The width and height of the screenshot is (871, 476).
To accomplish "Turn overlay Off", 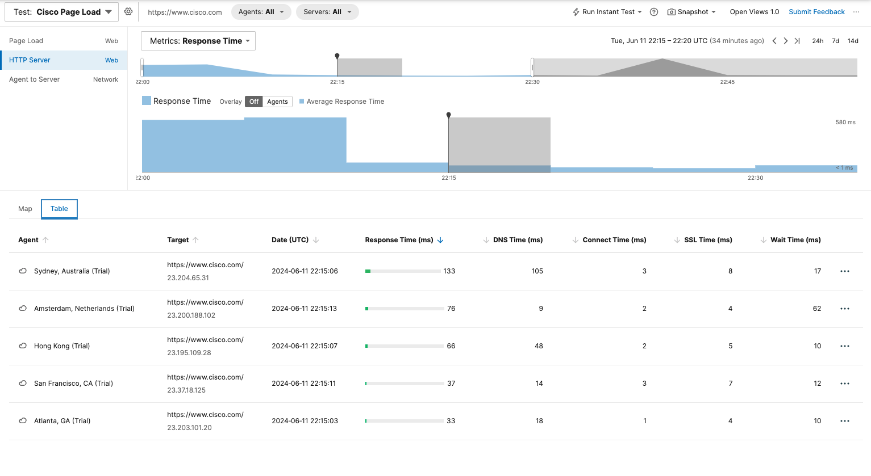I will point(254,102).
